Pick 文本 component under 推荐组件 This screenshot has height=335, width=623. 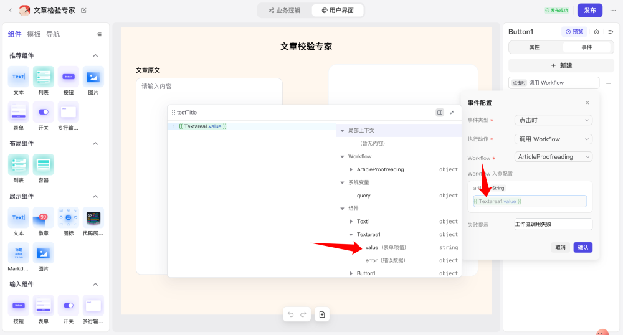coord(18,80)
